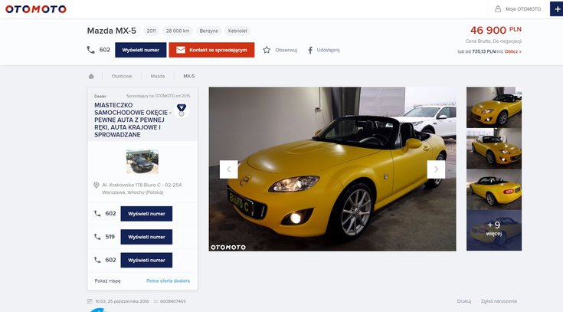Screen dimensions: 563x312
Task: Open the Mazda breadcrumb
Action: [x=158, y=76]
